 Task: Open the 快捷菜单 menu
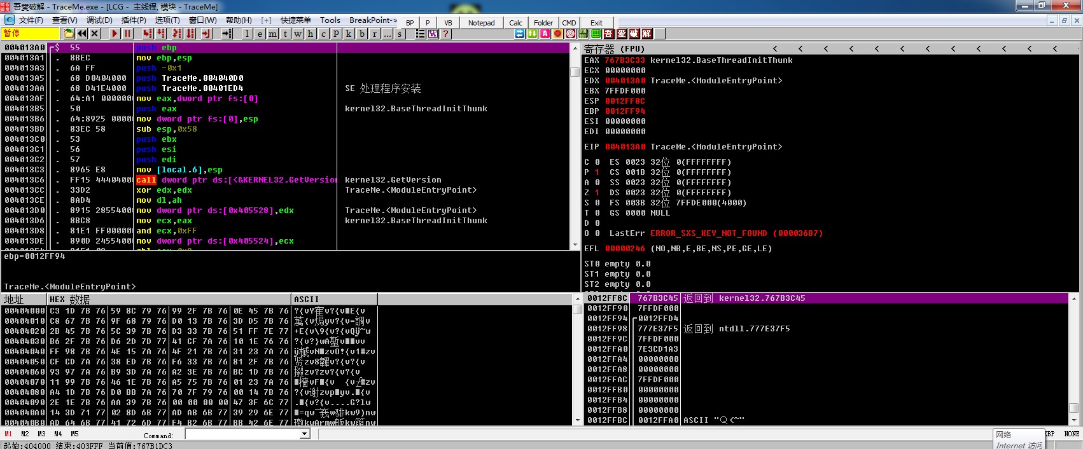tap(296, 20)
